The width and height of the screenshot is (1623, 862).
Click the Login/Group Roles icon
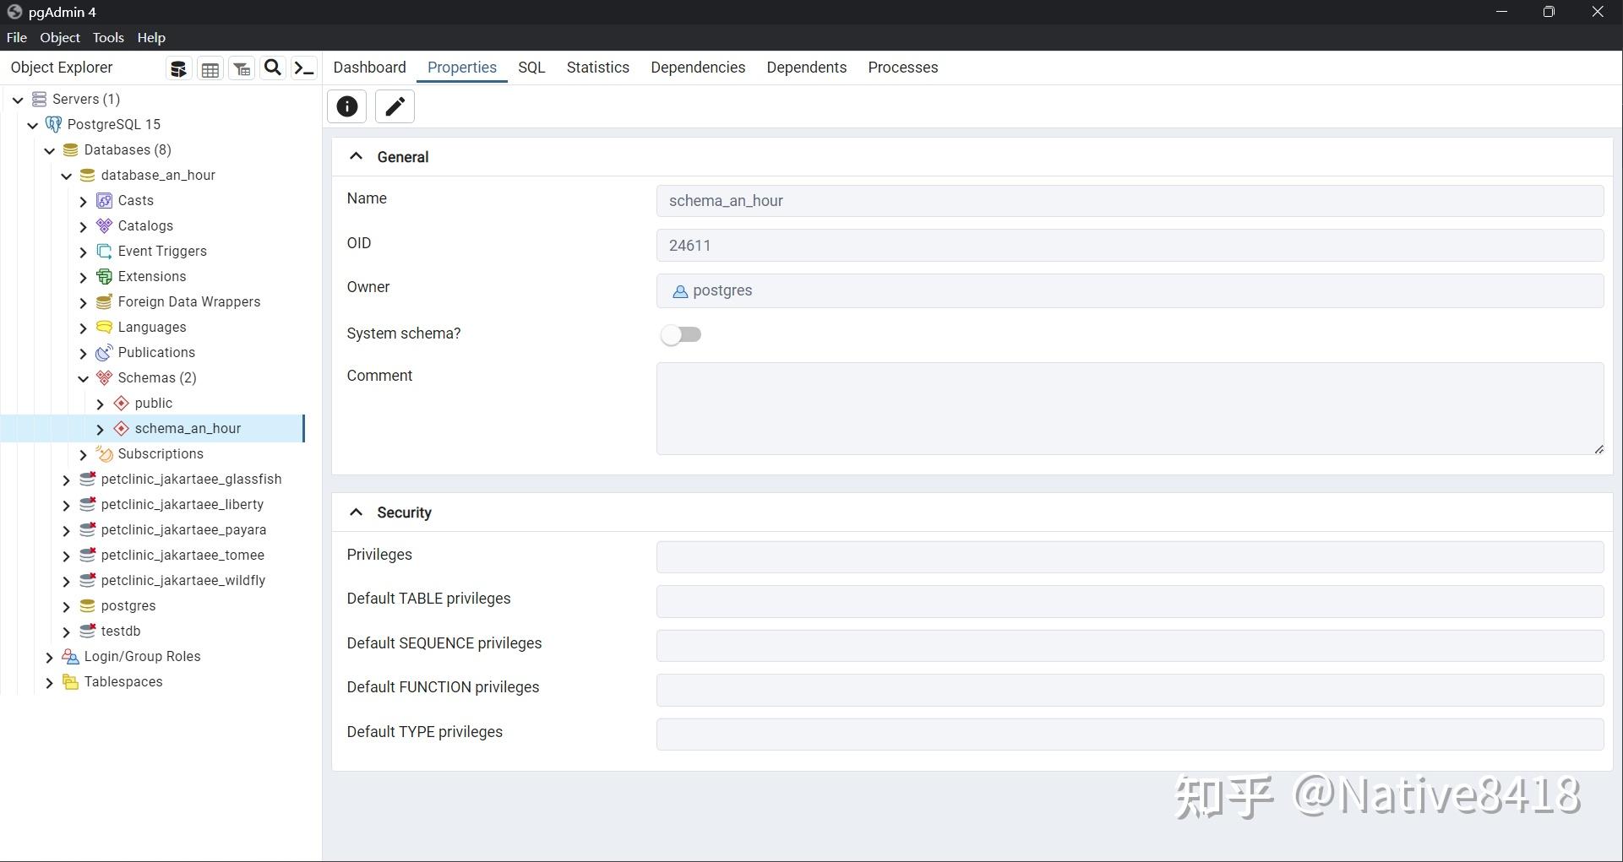pyautogui.click(x=70, y=656)
